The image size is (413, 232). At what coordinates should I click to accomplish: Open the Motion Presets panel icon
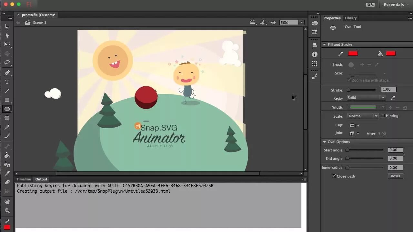click(x=315, y=76)
